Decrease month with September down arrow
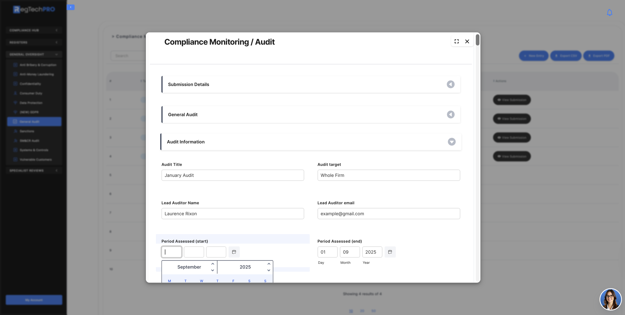625x315 pixels. pyautogui.click(x=212, y=270)
